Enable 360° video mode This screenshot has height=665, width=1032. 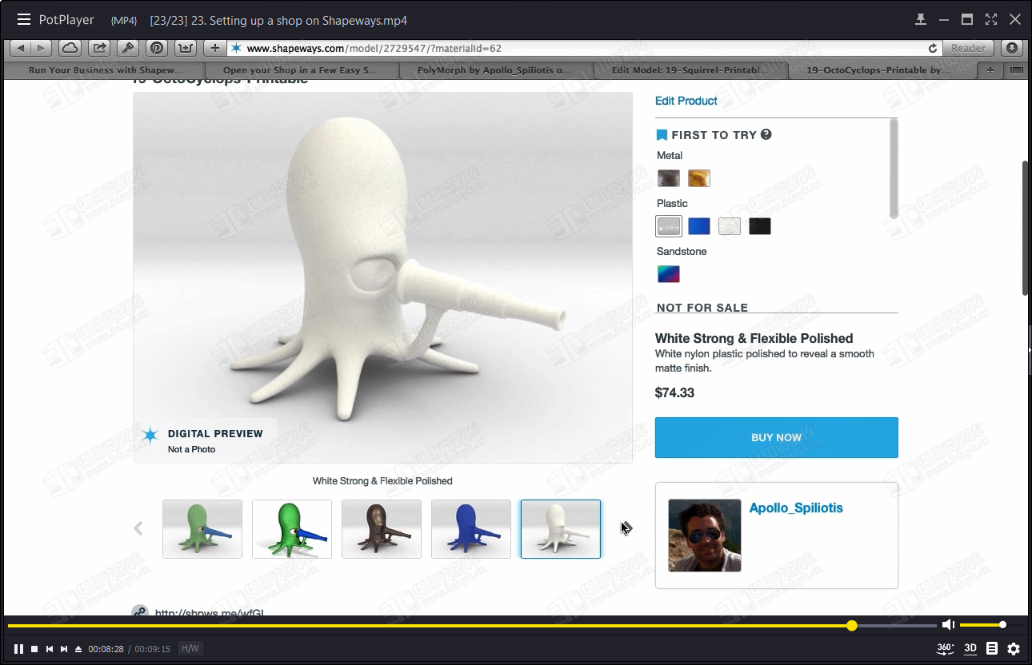click(946, 648)
